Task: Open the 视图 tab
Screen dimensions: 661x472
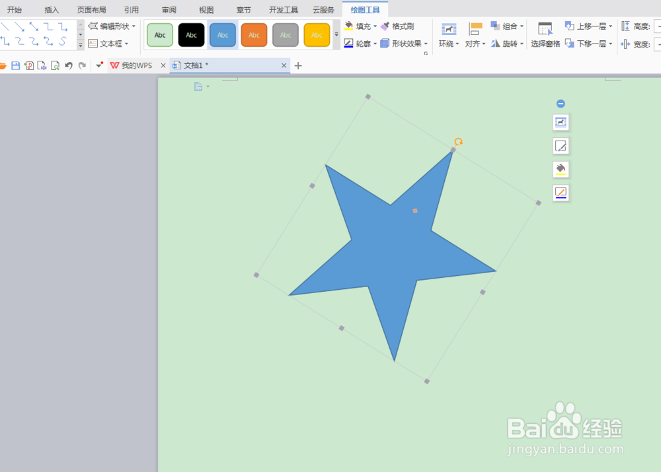Action: coord(206,10)
